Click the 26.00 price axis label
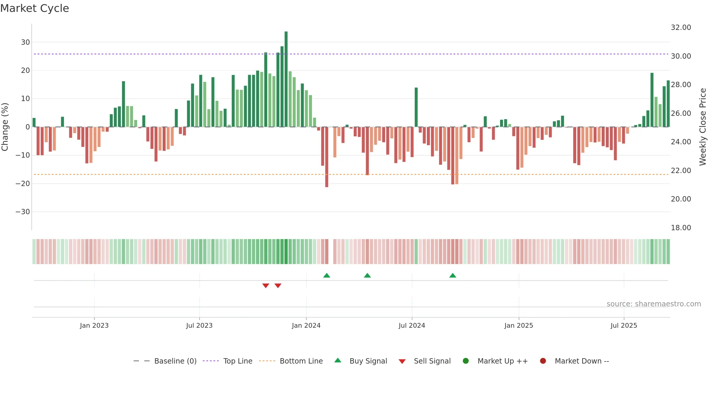 click(x=681, y=113)
